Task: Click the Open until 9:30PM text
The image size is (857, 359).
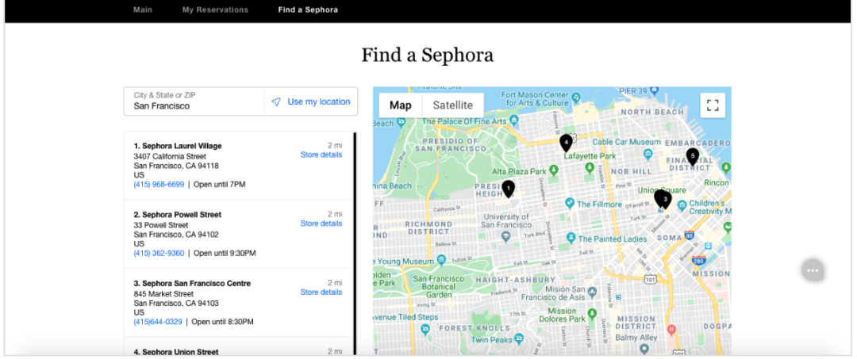Action: (225, 253)
